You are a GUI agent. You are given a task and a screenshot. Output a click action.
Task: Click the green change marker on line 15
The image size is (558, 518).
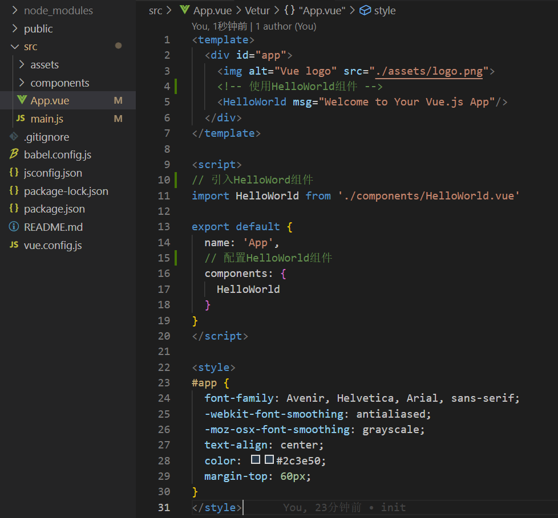point(176,258)
